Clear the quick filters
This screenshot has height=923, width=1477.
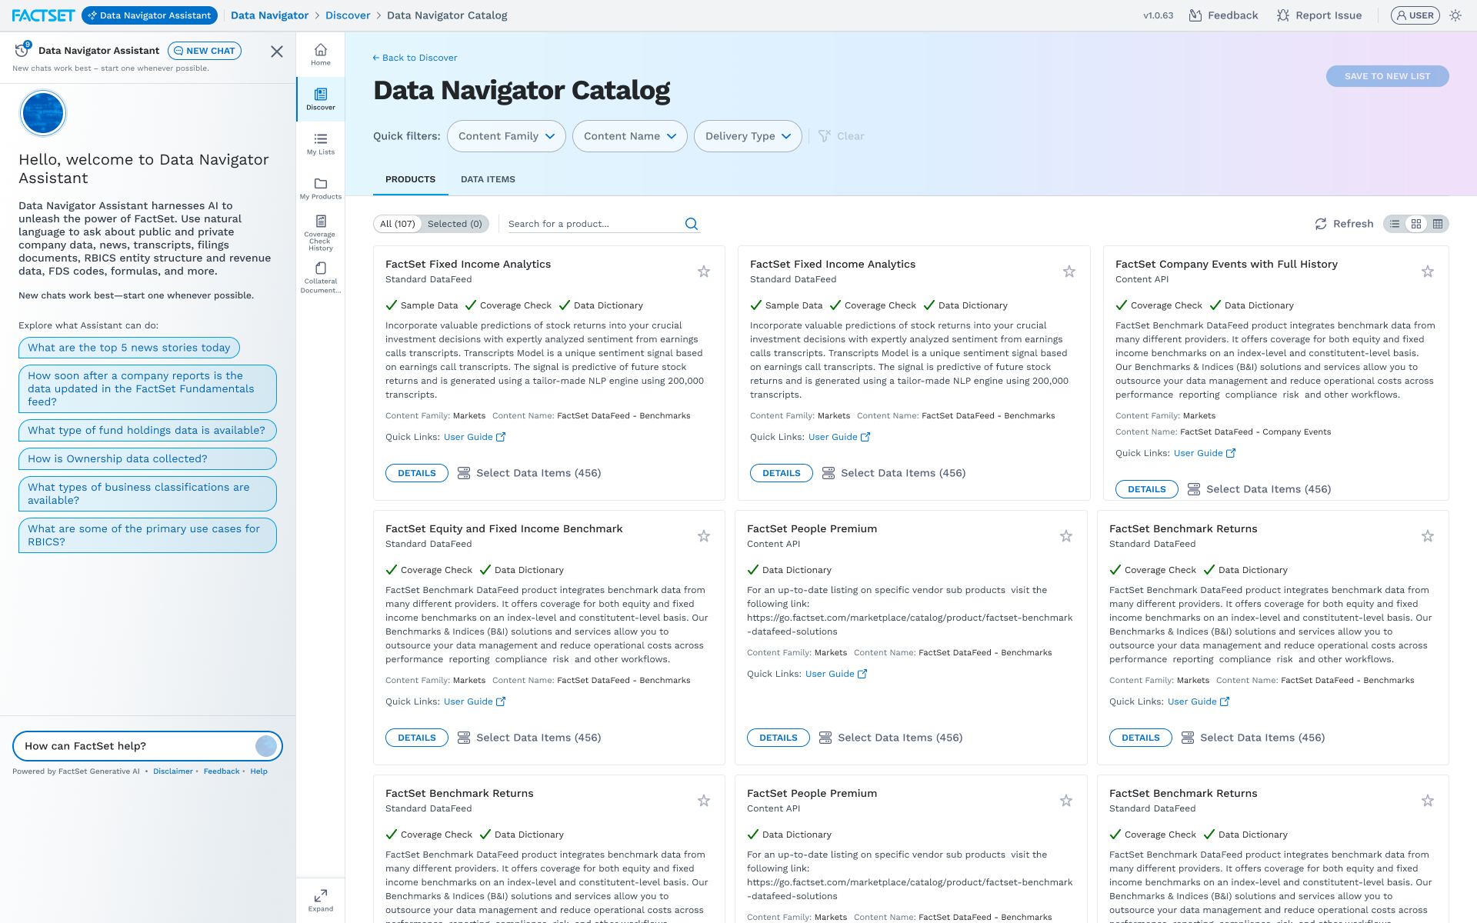[x=842, y=136]
